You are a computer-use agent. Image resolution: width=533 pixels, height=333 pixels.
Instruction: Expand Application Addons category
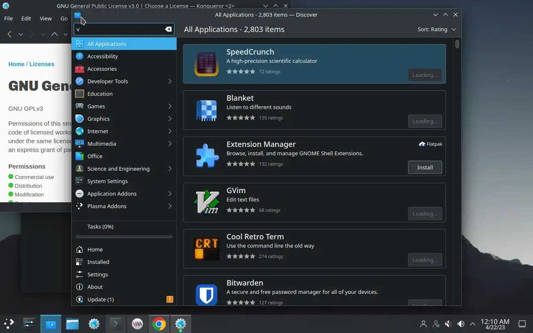click(170, 194)
